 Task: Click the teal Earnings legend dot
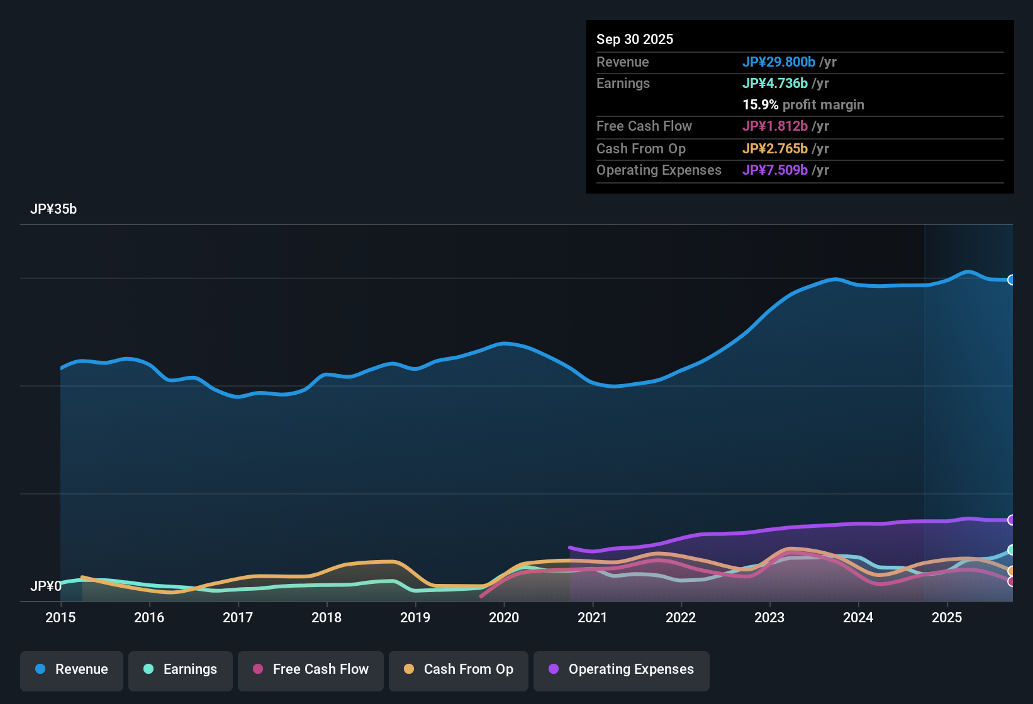click(149, 669)
